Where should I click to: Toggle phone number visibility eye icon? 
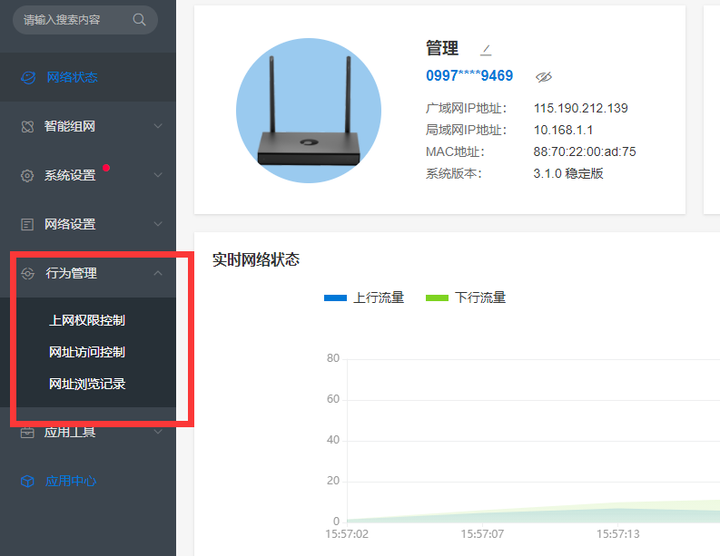click(544, 76)
